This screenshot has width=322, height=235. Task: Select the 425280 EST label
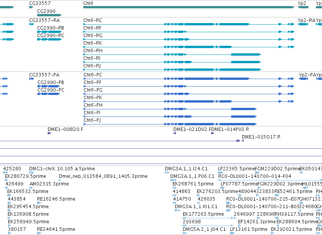click(12, 169)
